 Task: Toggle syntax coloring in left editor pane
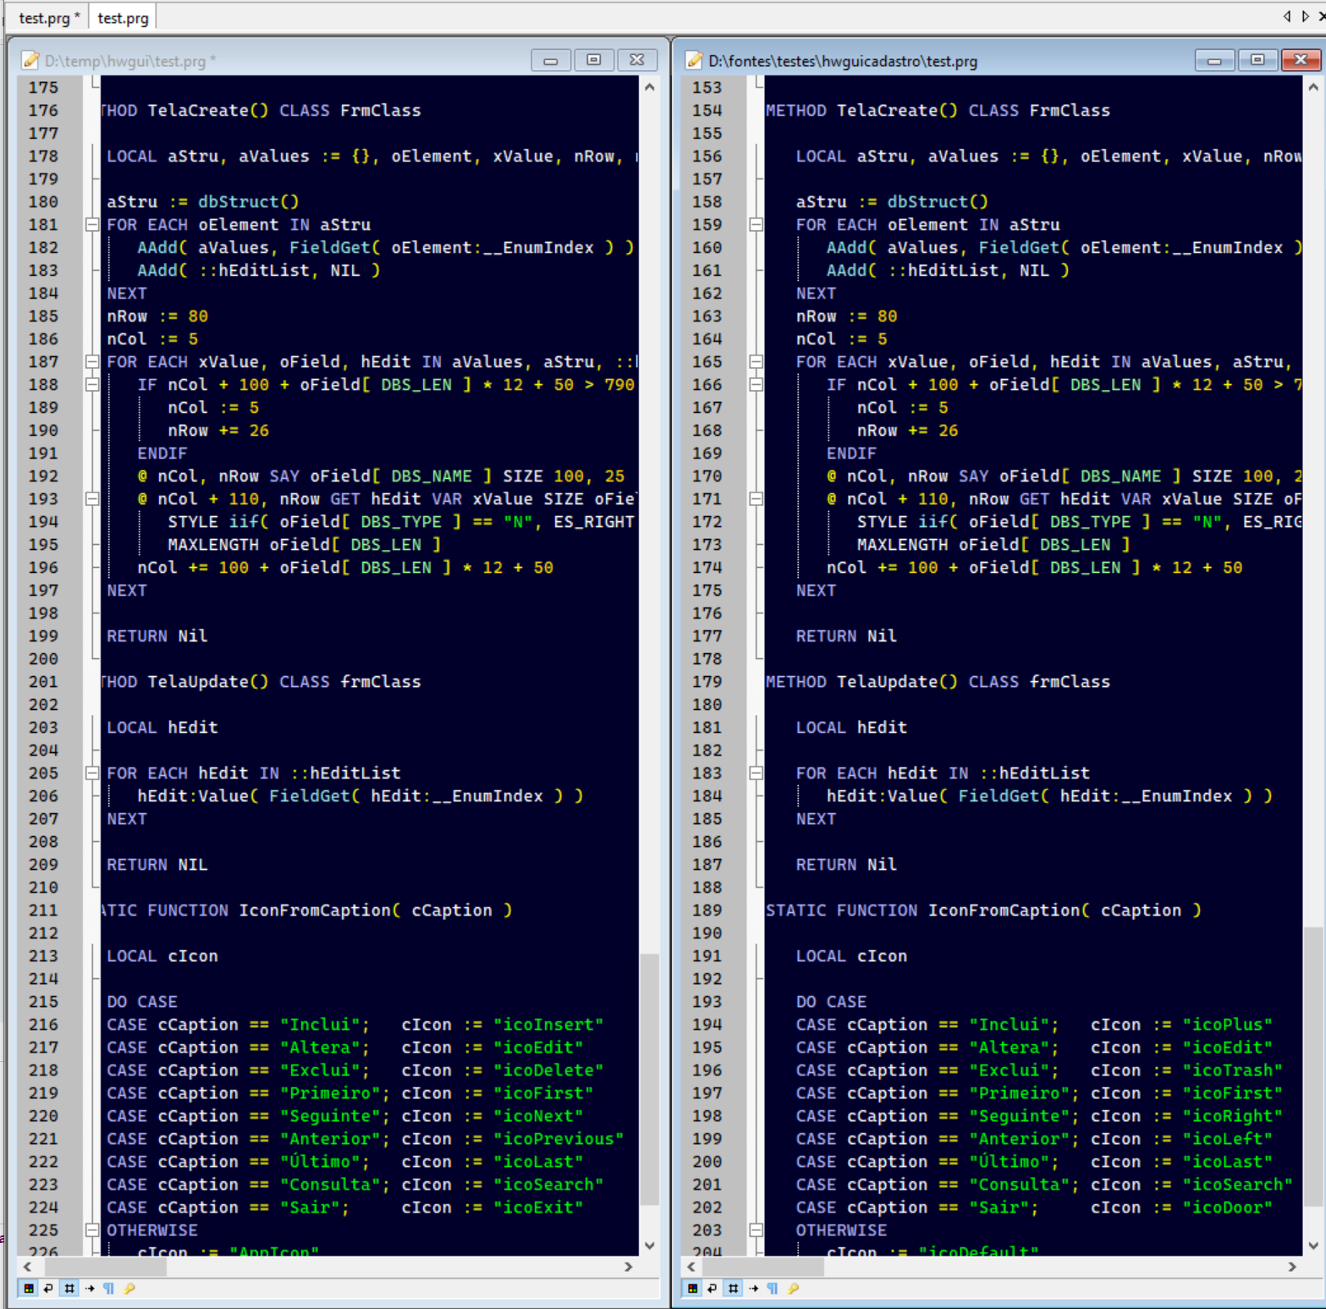tap(29, 1288)
